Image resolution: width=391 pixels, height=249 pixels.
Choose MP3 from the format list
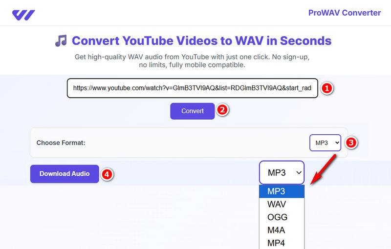[x=282, y=191]
